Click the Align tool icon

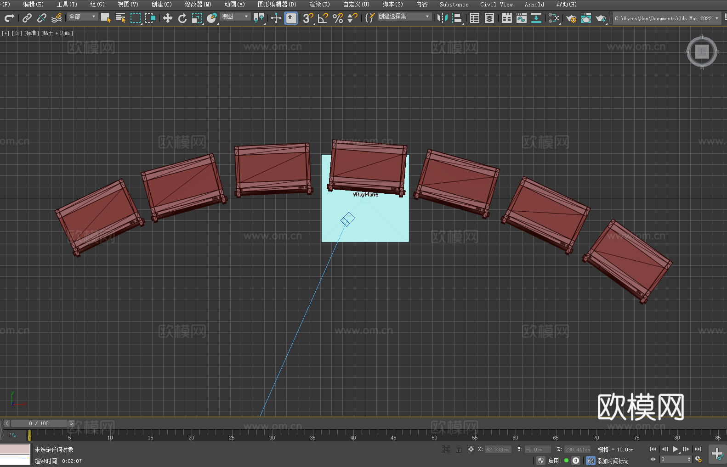click(x=457, y=18)
